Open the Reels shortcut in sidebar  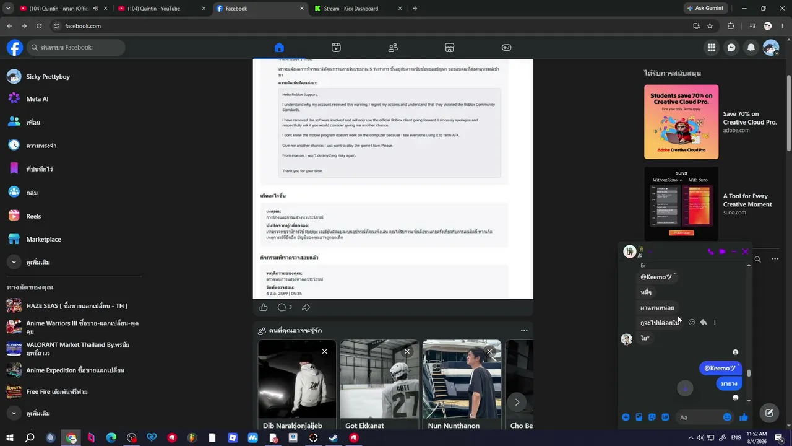coord(33,216)
